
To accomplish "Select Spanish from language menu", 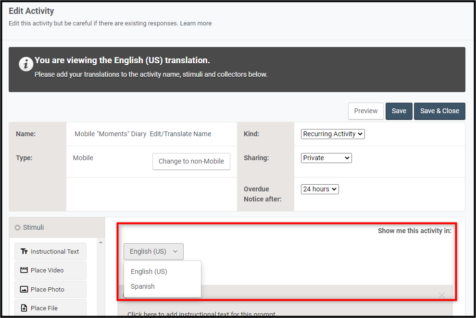I will click(x=143, y=286).
